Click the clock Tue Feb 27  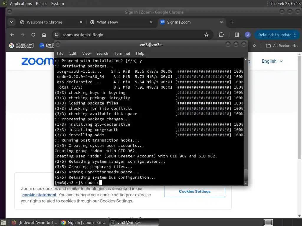pos(285,4)
